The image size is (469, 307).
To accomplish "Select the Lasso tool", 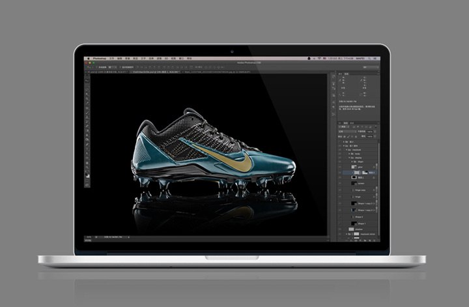I will [x=88, y=89].
